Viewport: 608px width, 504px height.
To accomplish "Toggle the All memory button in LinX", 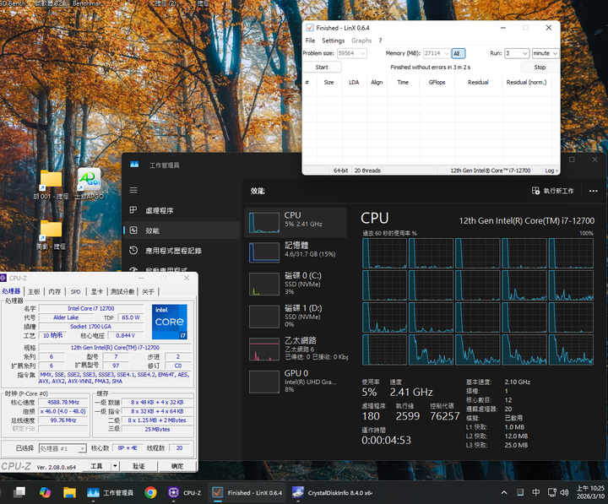I will coord(458,53).
